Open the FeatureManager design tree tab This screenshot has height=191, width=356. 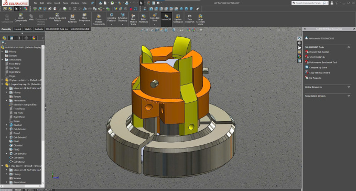pos(4,38)
